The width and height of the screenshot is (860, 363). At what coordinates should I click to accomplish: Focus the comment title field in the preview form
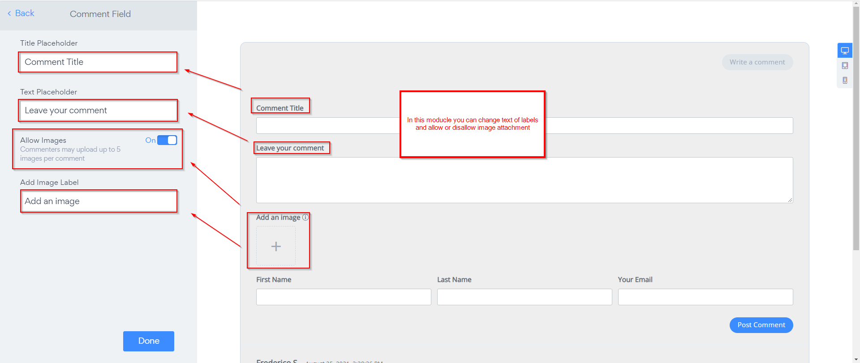tap(525, 125)
